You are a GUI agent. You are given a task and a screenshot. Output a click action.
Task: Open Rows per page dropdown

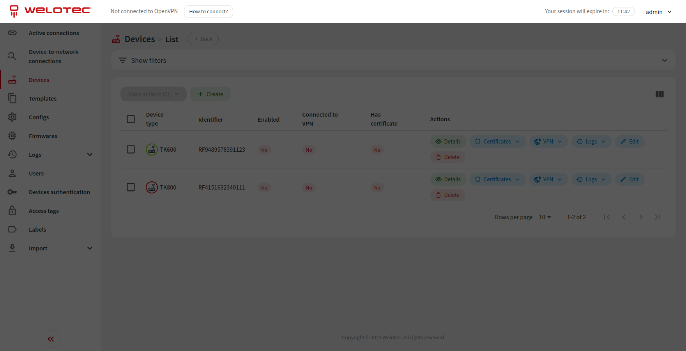(x=545, y=217)
